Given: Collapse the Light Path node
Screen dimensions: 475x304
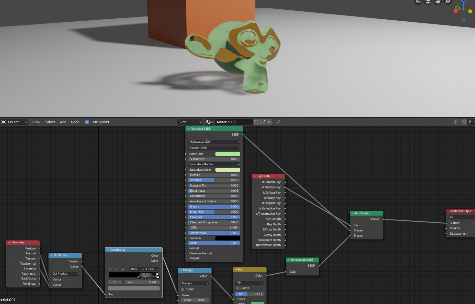Looking at the screenshot, I should point(255,176).
